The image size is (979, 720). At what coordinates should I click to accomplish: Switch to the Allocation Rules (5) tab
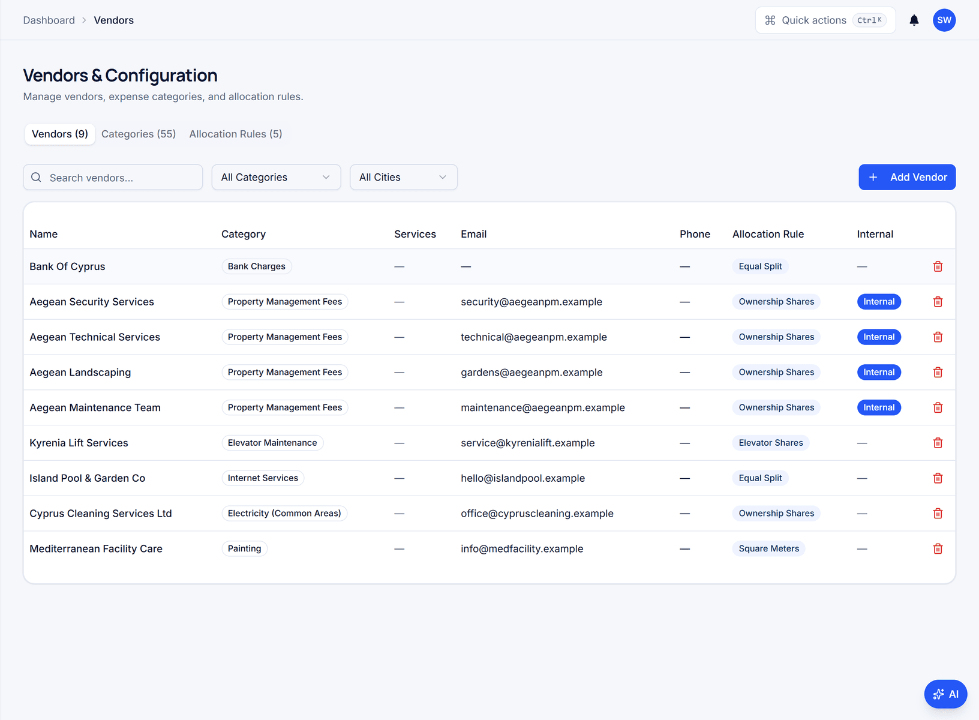[236, 134]
